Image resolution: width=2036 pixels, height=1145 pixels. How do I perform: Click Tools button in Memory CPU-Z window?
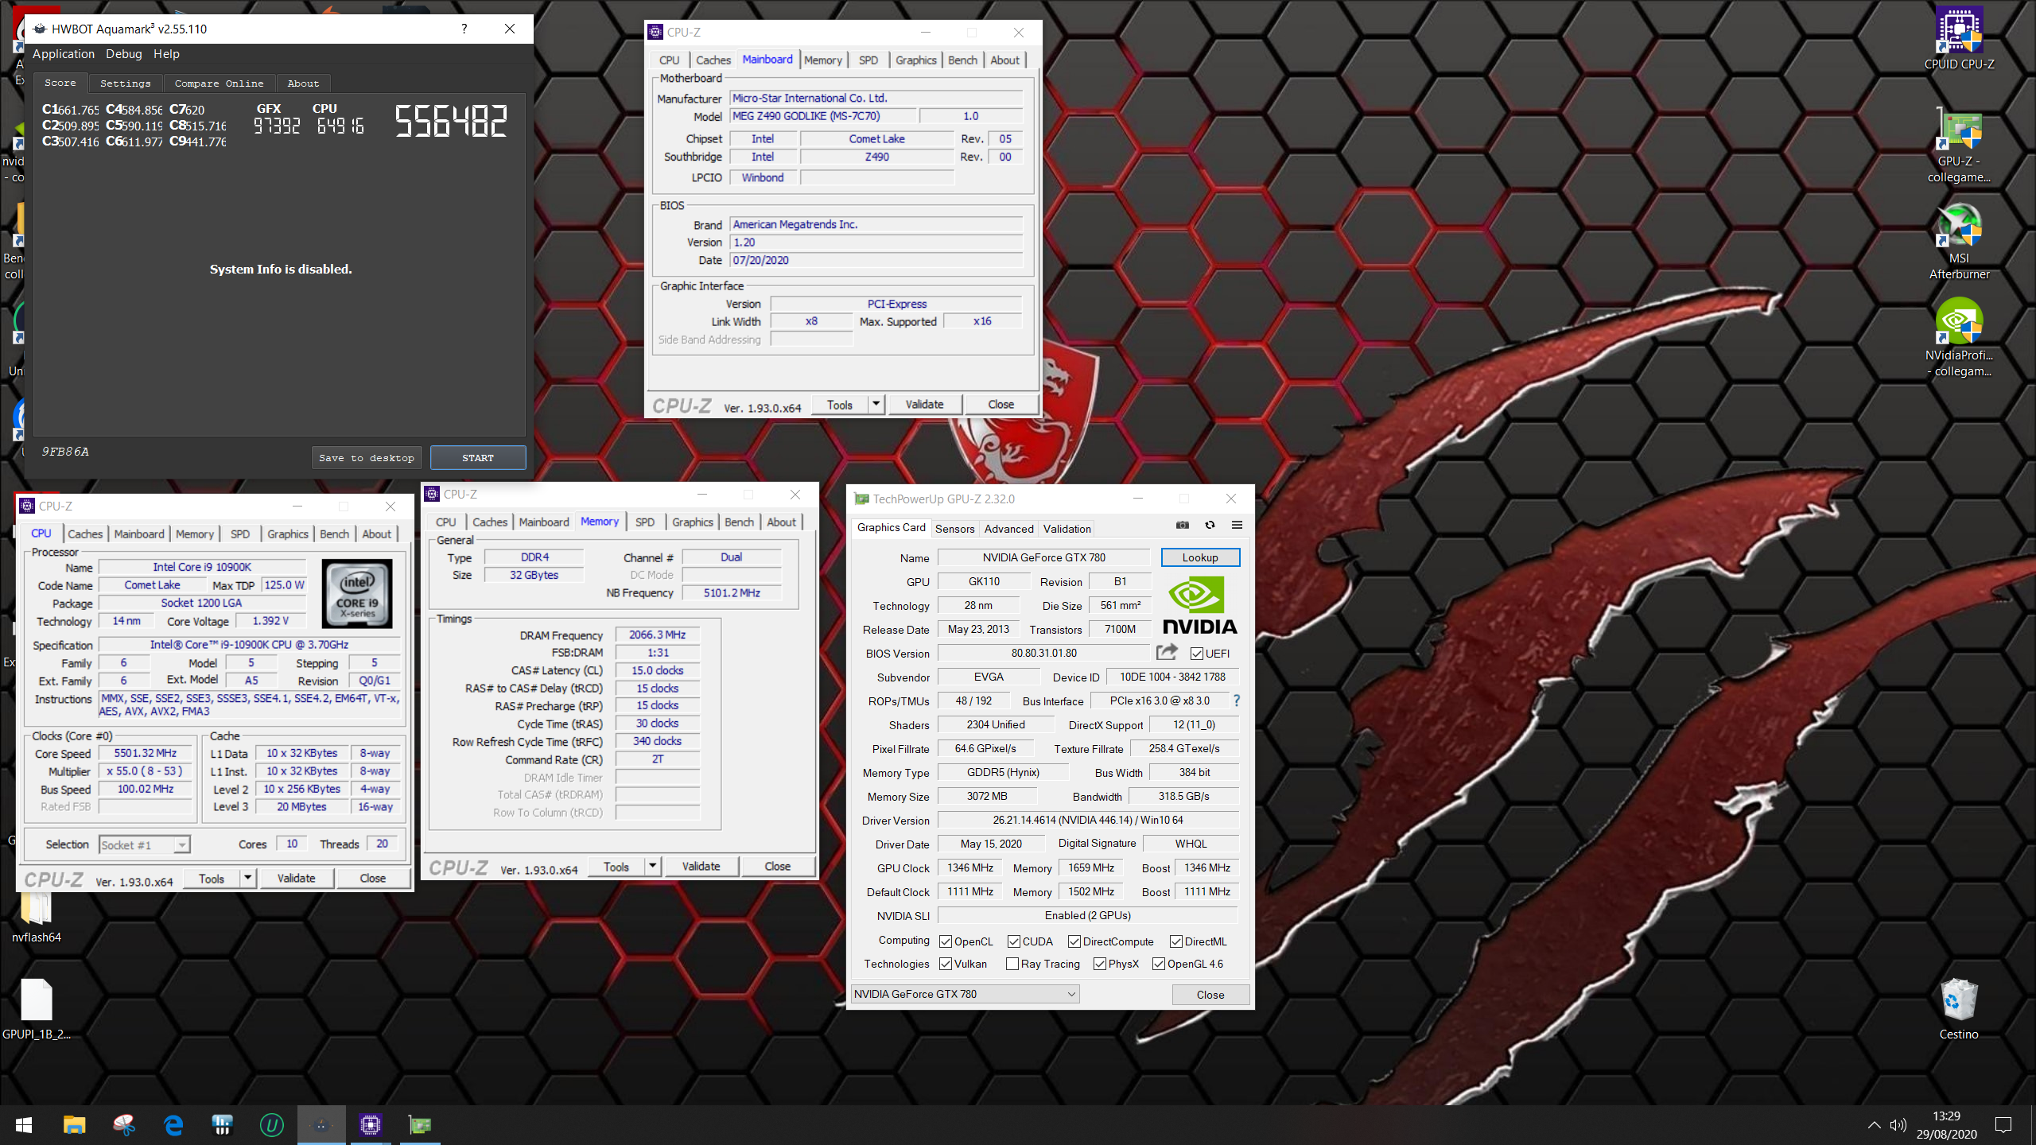[616, 867]
